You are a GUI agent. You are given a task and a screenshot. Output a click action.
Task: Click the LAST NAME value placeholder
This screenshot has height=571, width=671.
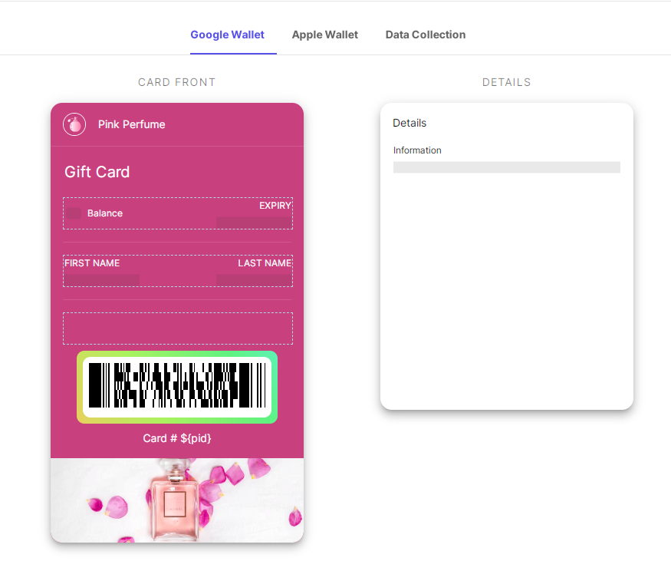pos(254,279)
